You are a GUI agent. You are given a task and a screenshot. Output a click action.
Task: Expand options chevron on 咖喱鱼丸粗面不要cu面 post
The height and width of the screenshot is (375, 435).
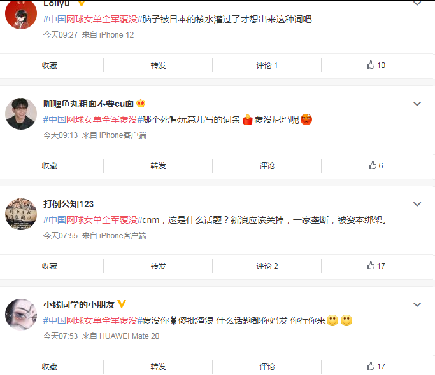417,104
